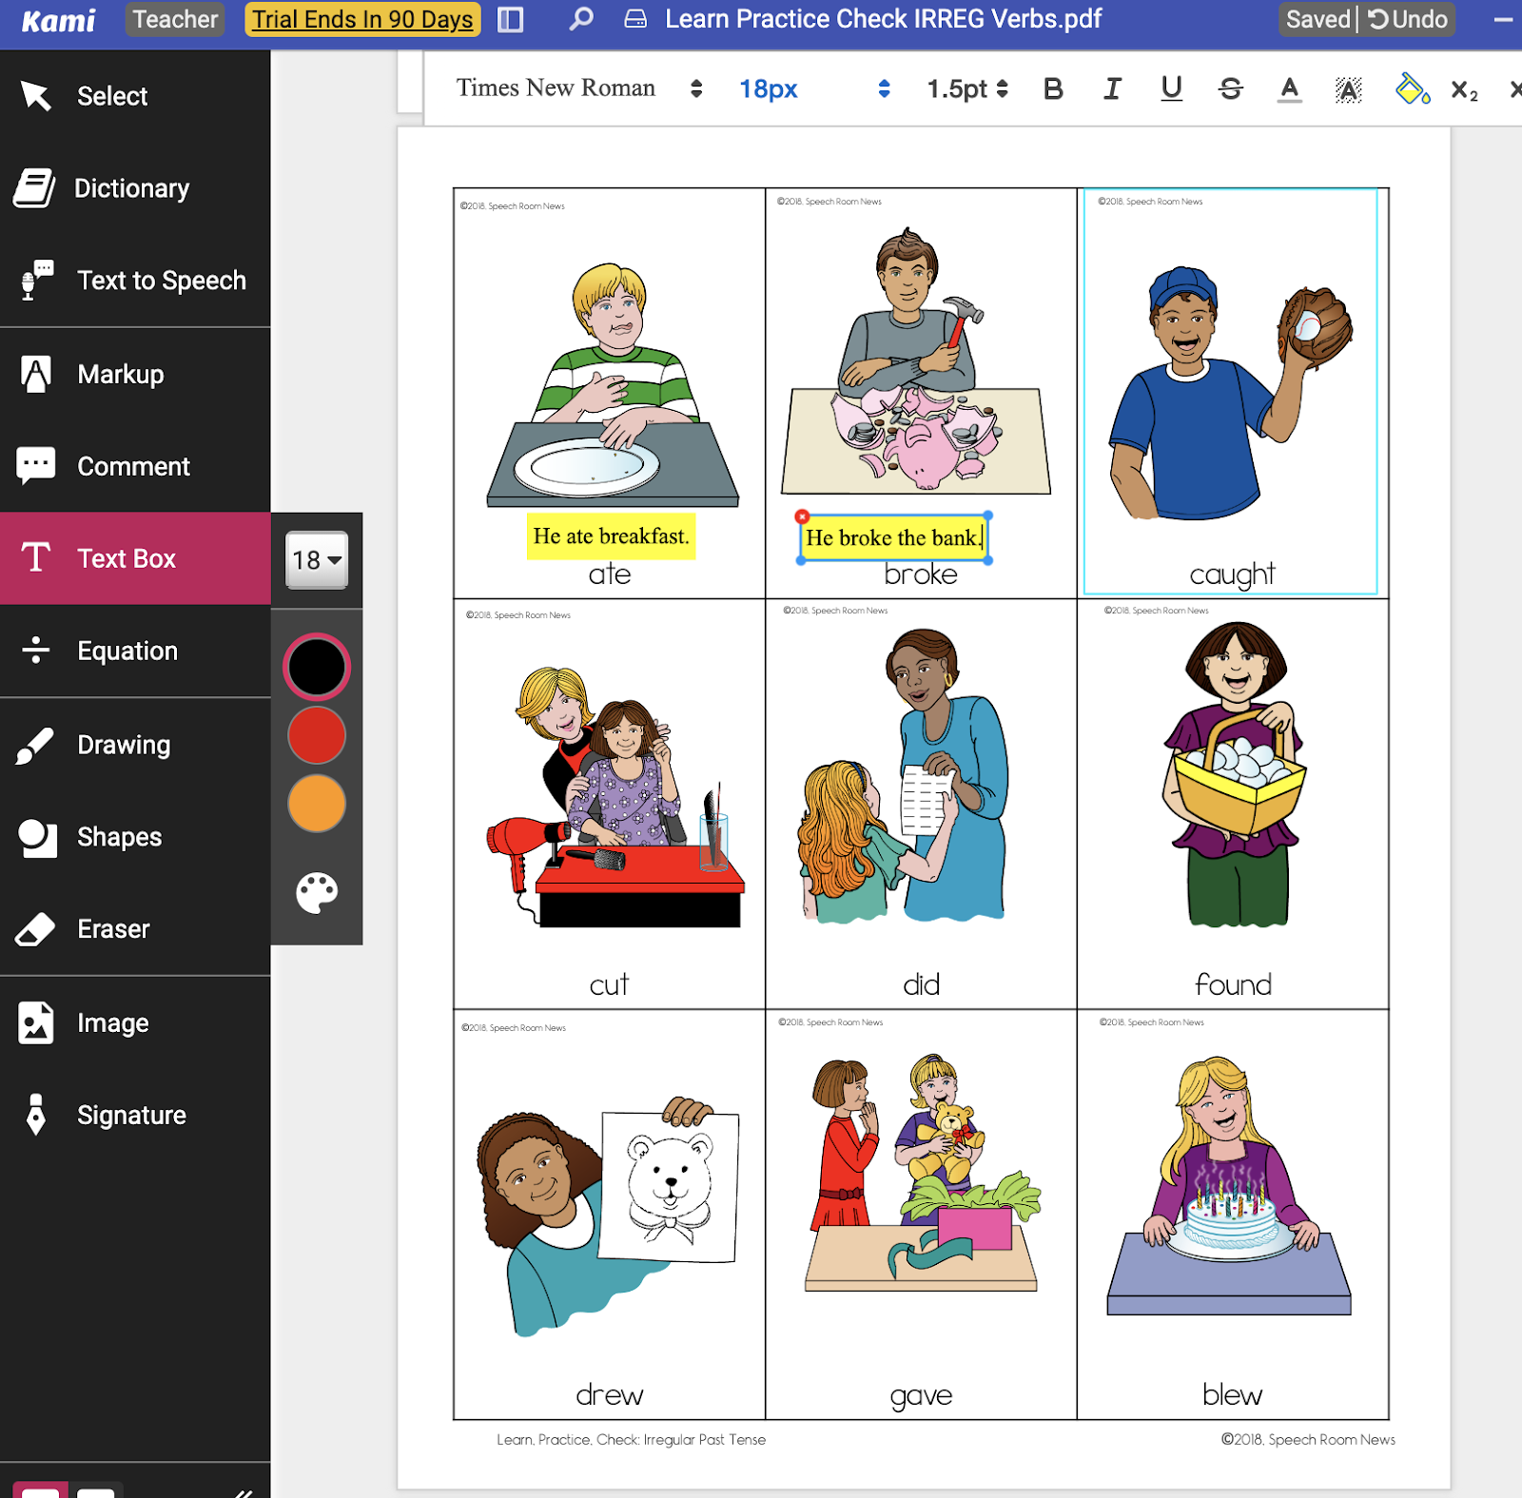Screen dimensions: 1522x1498
Task: Delete text box with red X handle
Action: 802,516
